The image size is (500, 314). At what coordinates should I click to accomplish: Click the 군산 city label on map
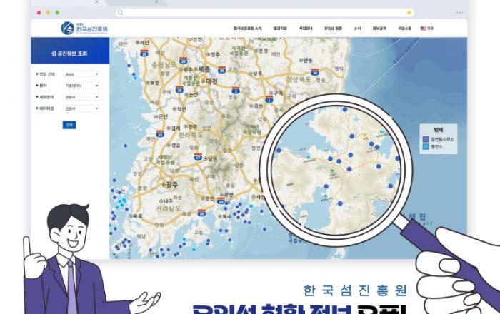pos(163,117)
